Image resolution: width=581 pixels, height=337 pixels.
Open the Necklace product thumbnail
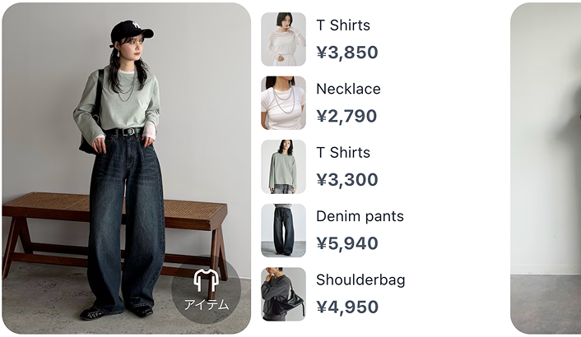[283, 103]
